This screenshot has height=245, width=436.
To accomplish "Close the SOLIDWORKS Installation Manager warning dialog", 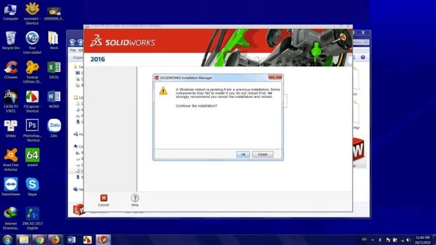I will [x=275, y=77].
